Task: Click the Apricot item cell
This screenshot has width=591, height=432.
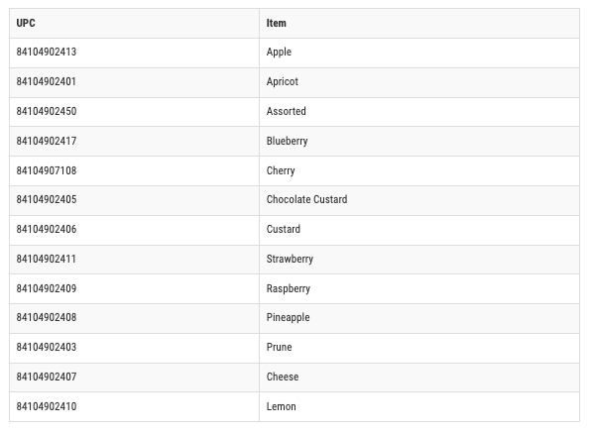Action: (419, 83)
